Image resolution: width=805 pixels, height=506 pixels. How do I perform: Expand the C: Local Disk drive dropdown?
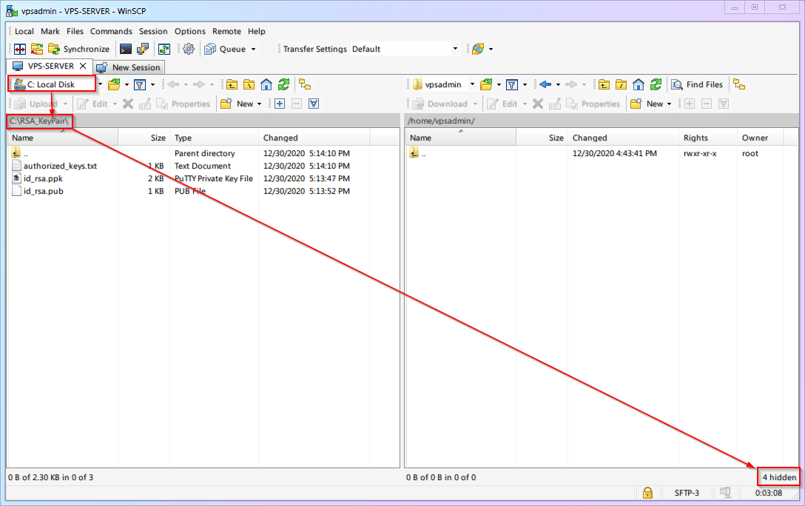[x=100, y=84]
